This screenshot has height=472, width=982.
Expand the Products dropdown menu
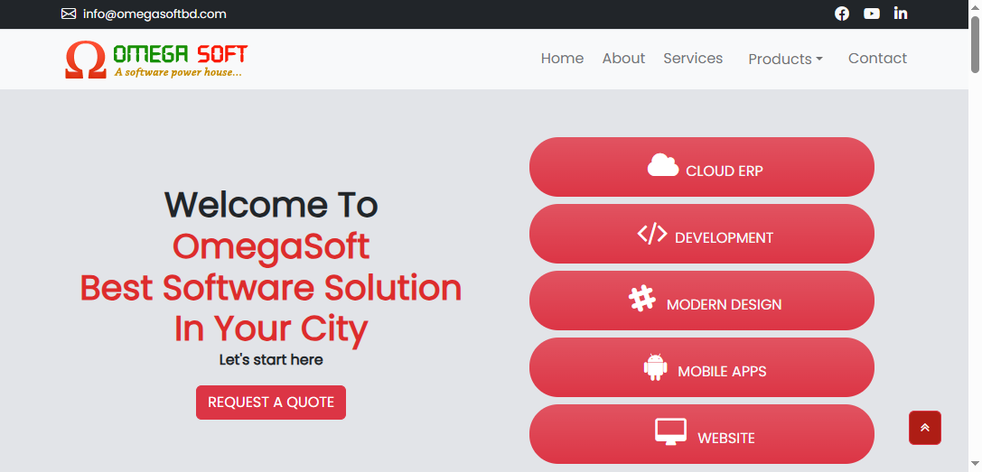coord(785,59)
